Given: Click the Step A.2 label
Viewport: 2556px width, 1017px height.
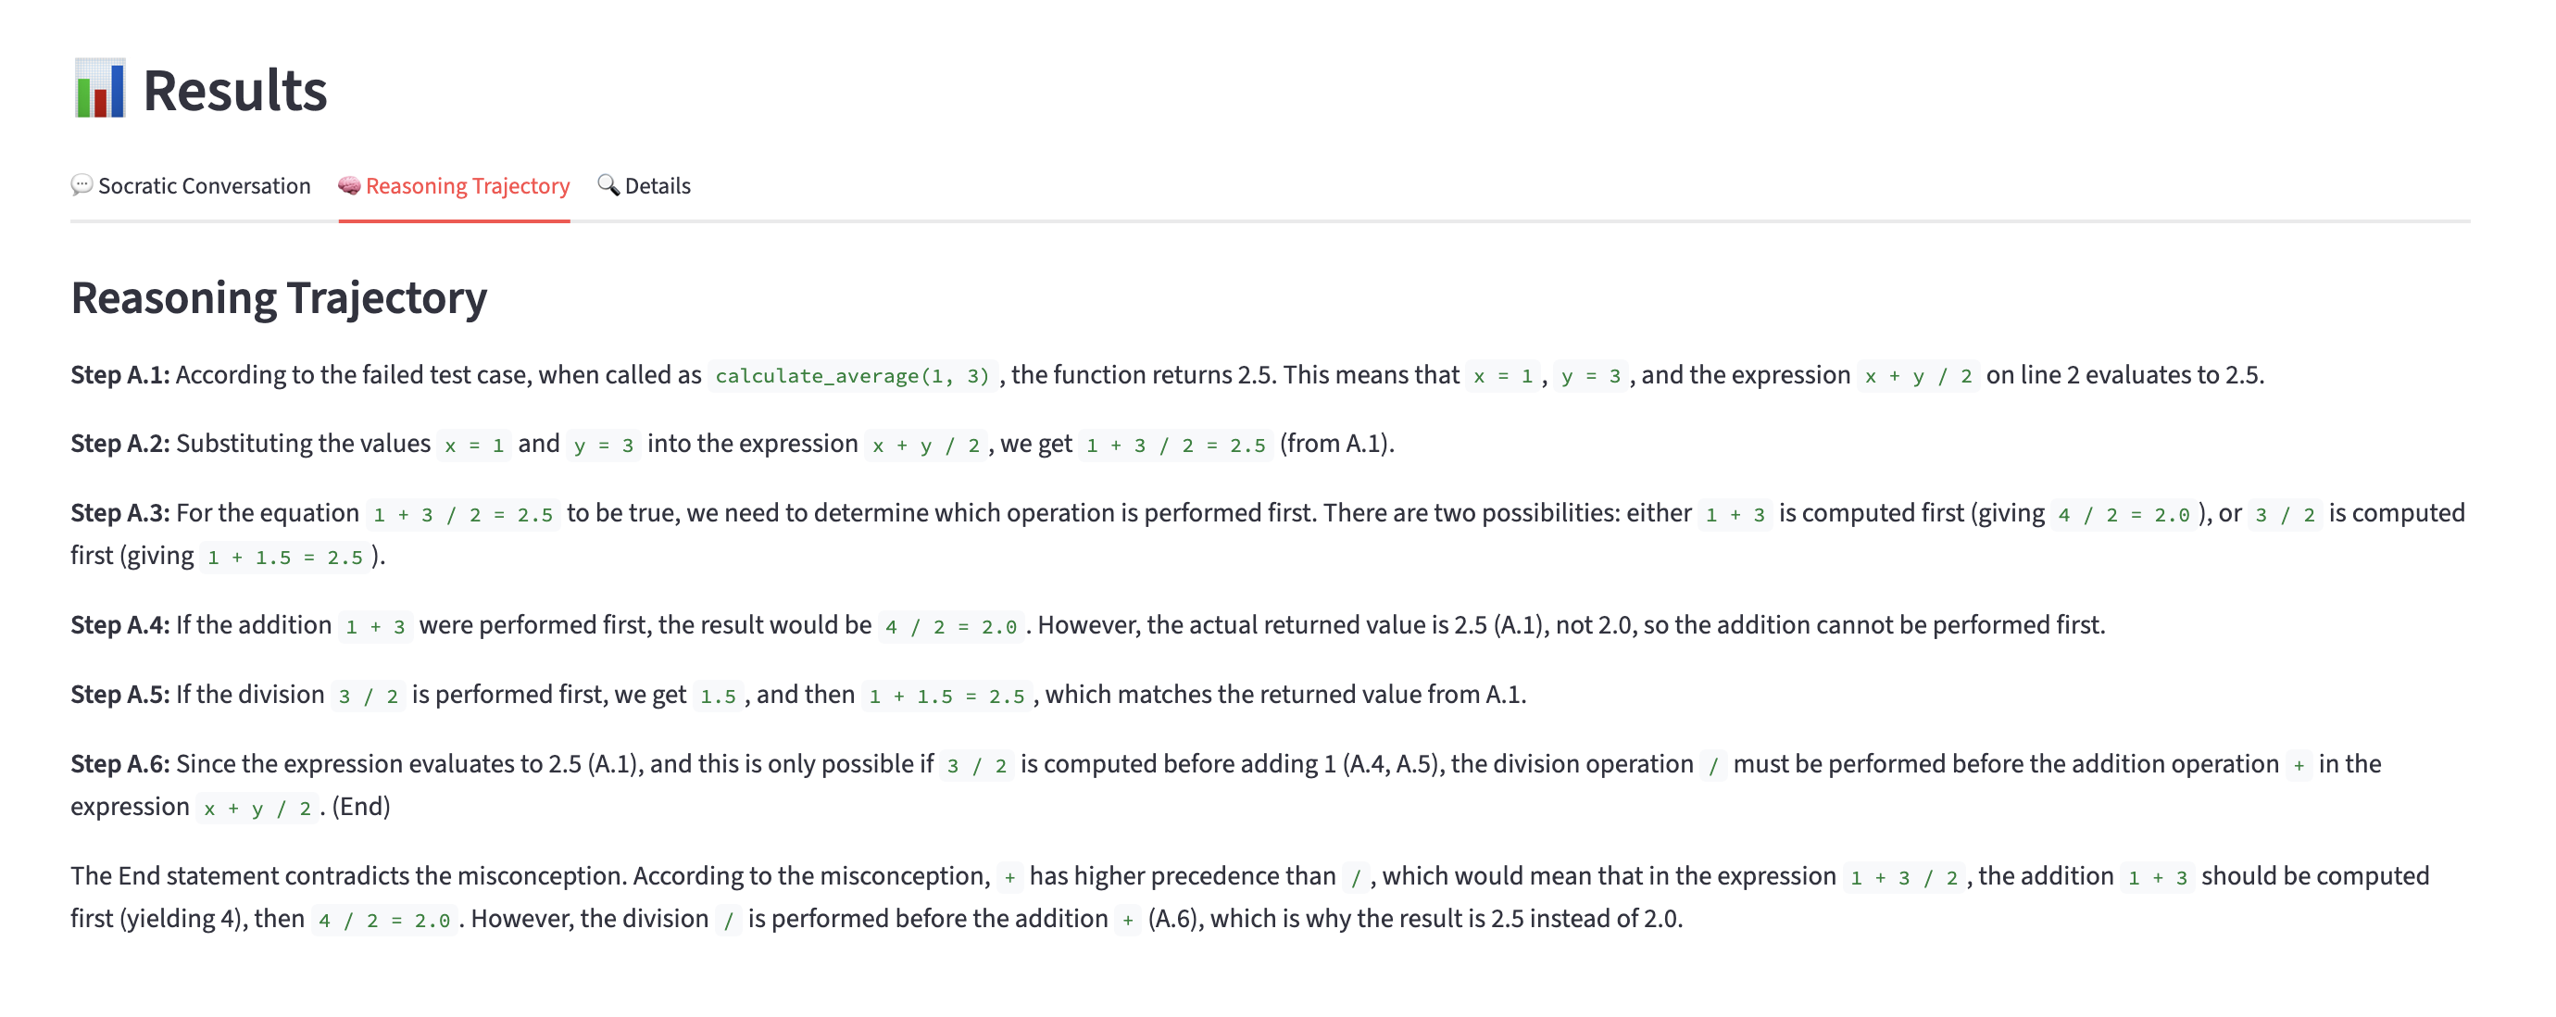Looking at the screenshot, I should 120,444.
